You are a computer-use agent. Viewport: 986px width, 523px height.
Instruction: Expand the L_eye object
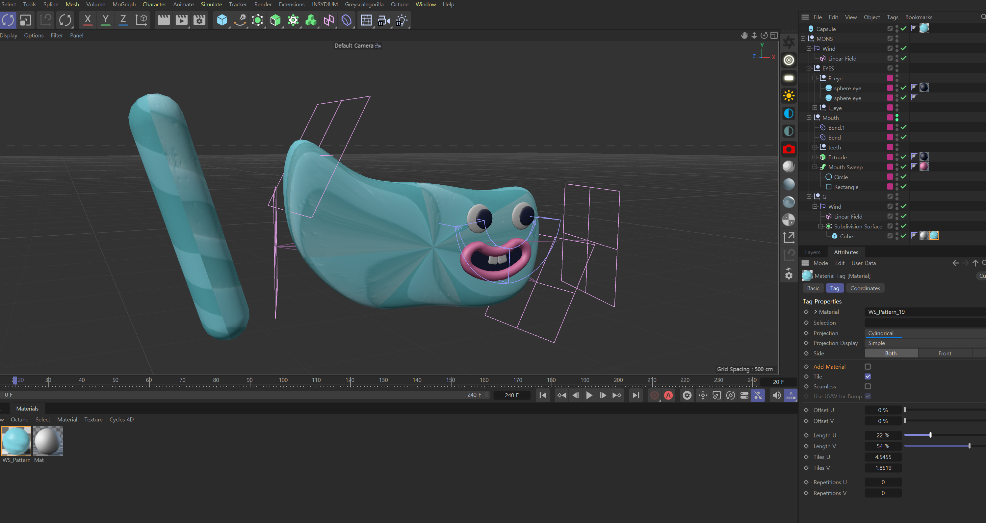pyautogui.click(x=815, y=108)
